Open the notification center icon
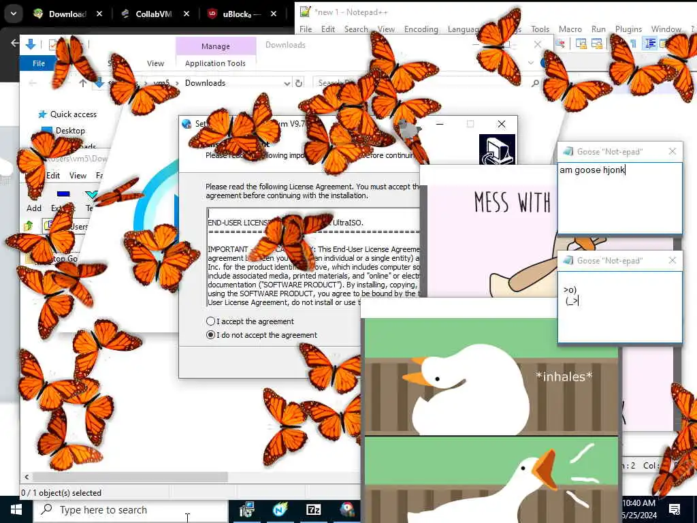 [675, 509]
